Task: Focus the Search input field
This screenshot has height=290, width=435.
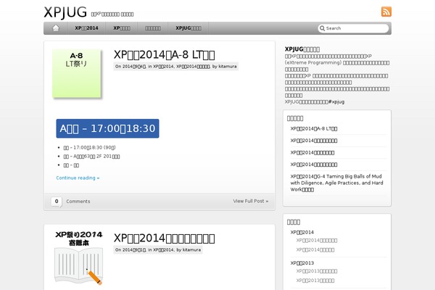Action: (x=353, y=28)
